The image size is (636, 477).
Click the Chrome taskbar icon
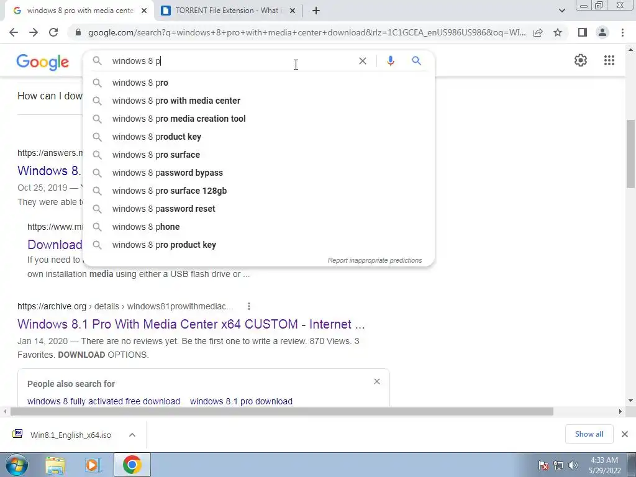click(x=132, y=465)
